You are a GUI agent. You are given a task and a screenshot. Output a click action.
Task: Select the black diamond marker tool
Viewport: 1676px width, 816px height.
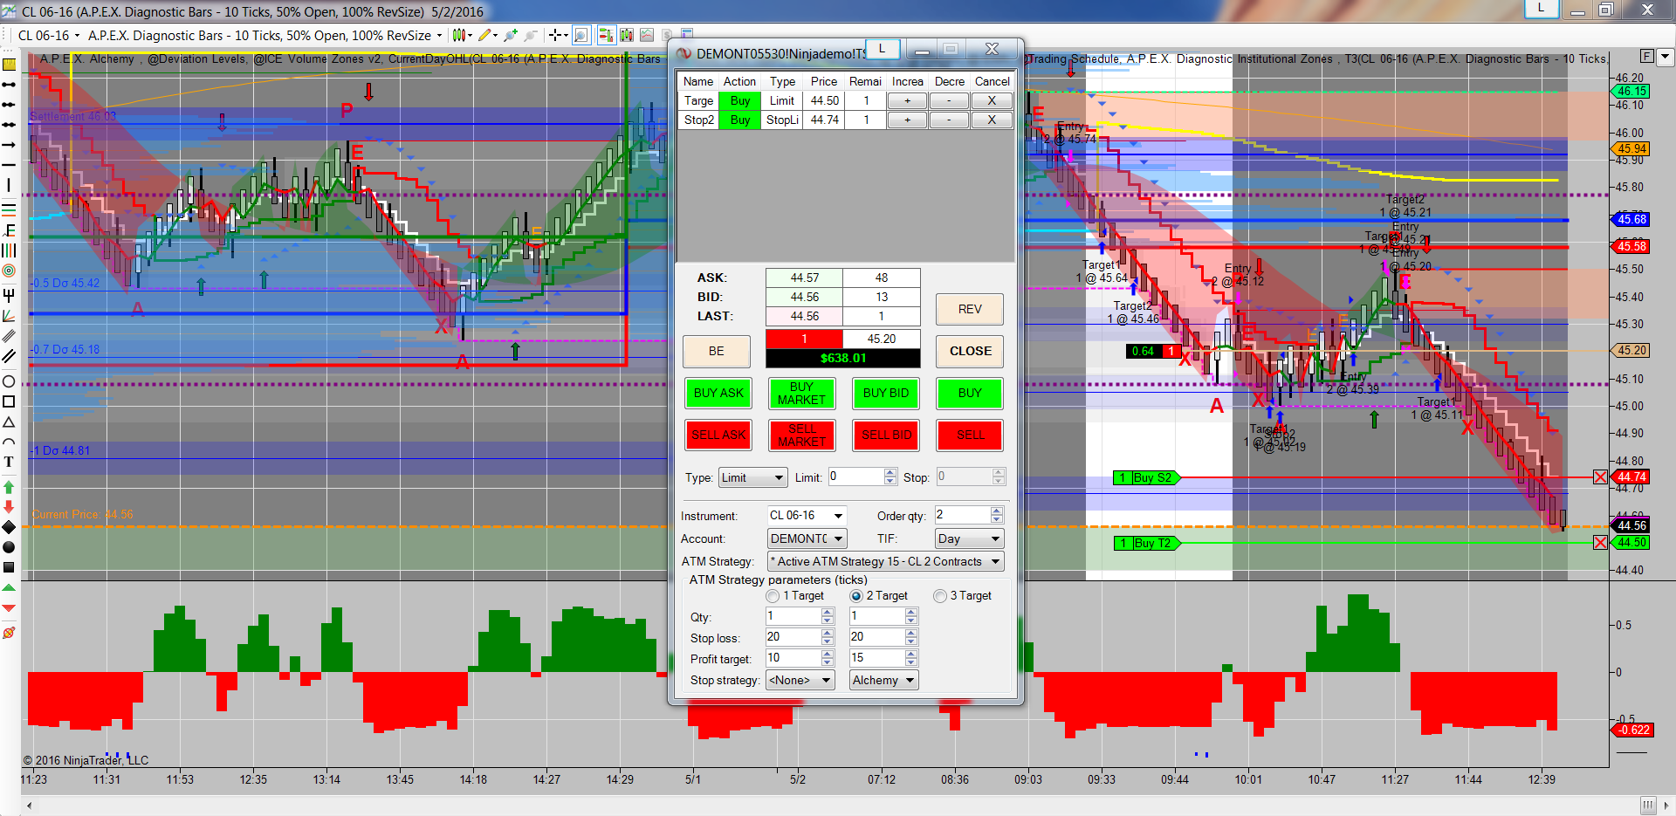[x=9, y=527]
